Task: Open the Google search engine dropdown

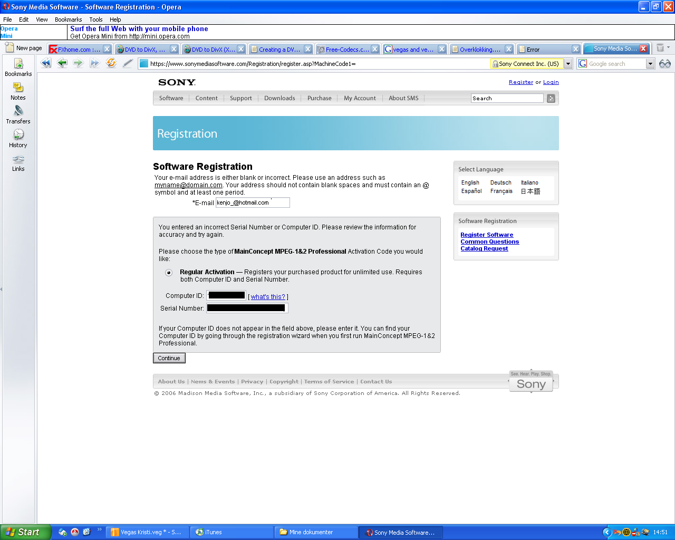Action: 650,64
